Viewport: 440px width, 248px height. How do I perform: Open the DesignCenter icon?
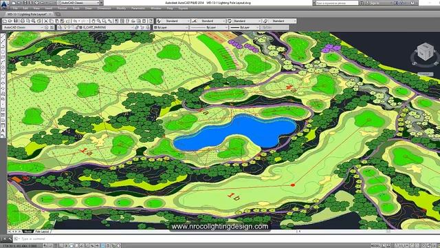click(122, 21)
